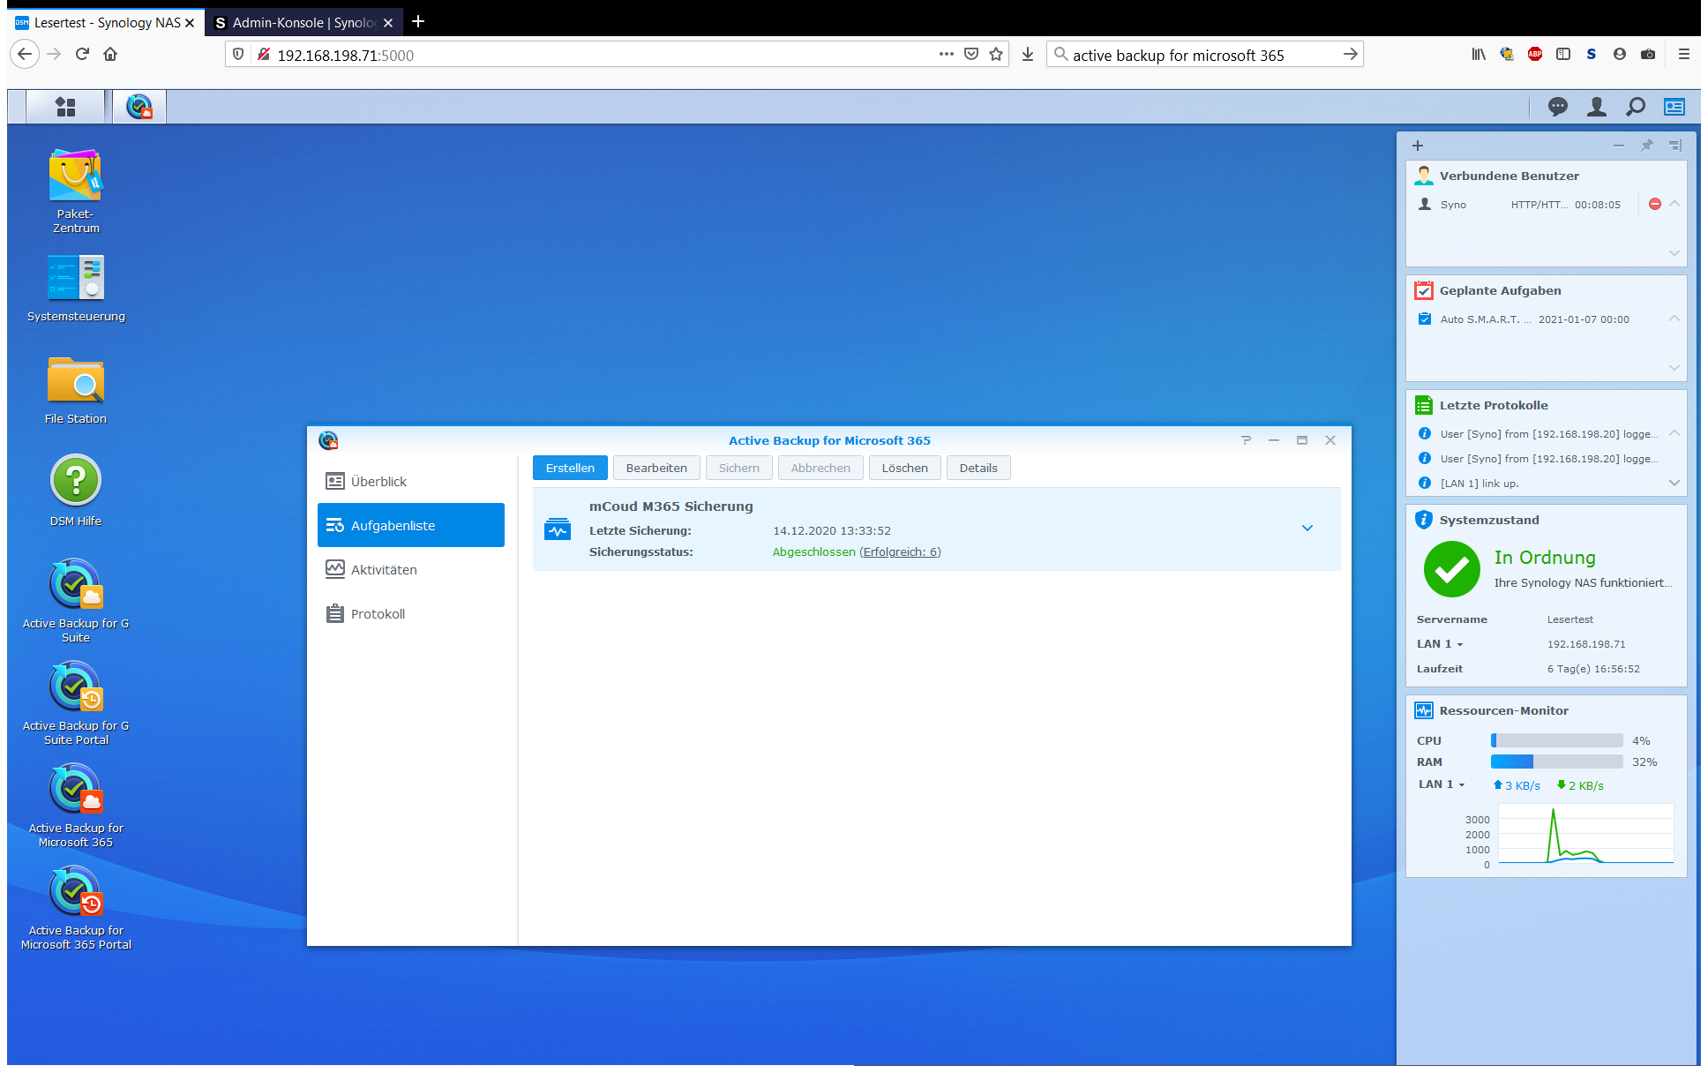Click the DSM search magnifier icon
The height and width of the screenshot is (1073, 1708).
coord(1636,107)
